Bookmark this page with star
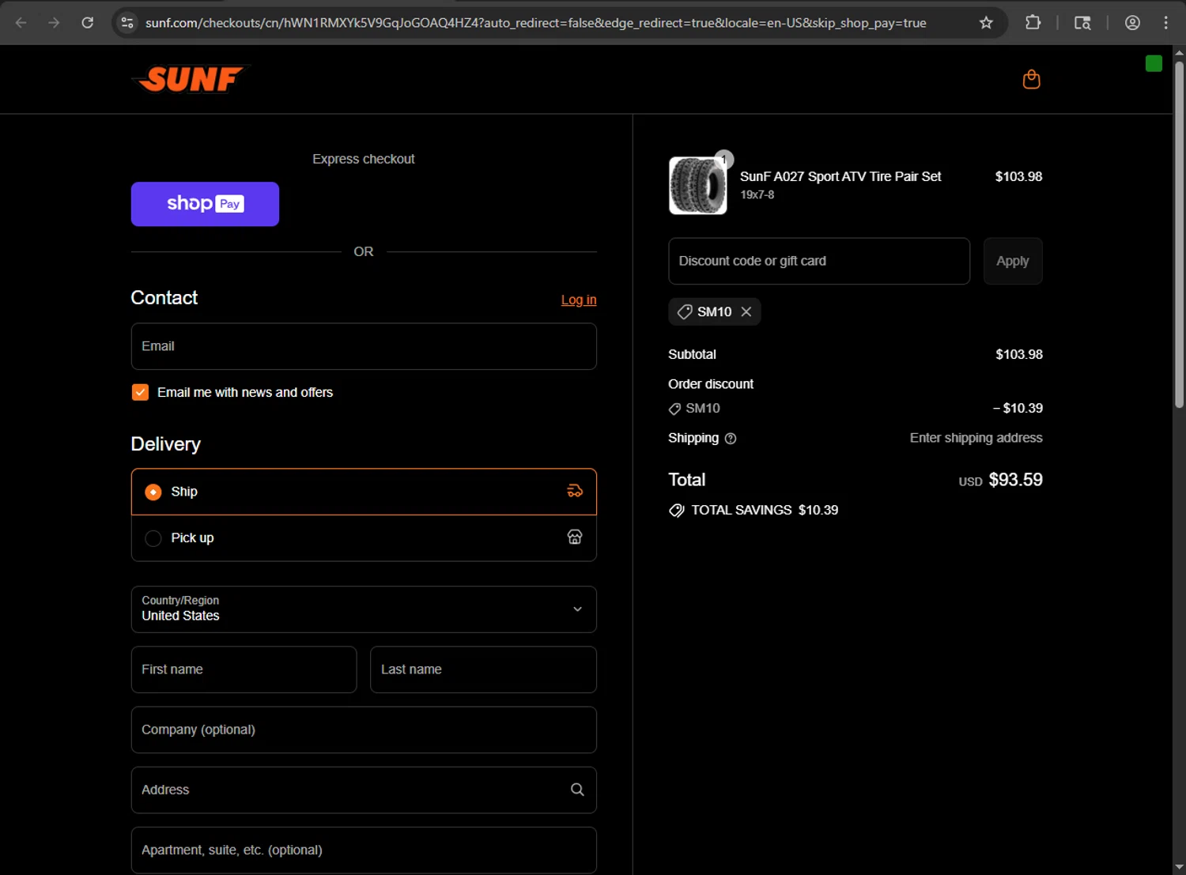 tap(986, 23)
